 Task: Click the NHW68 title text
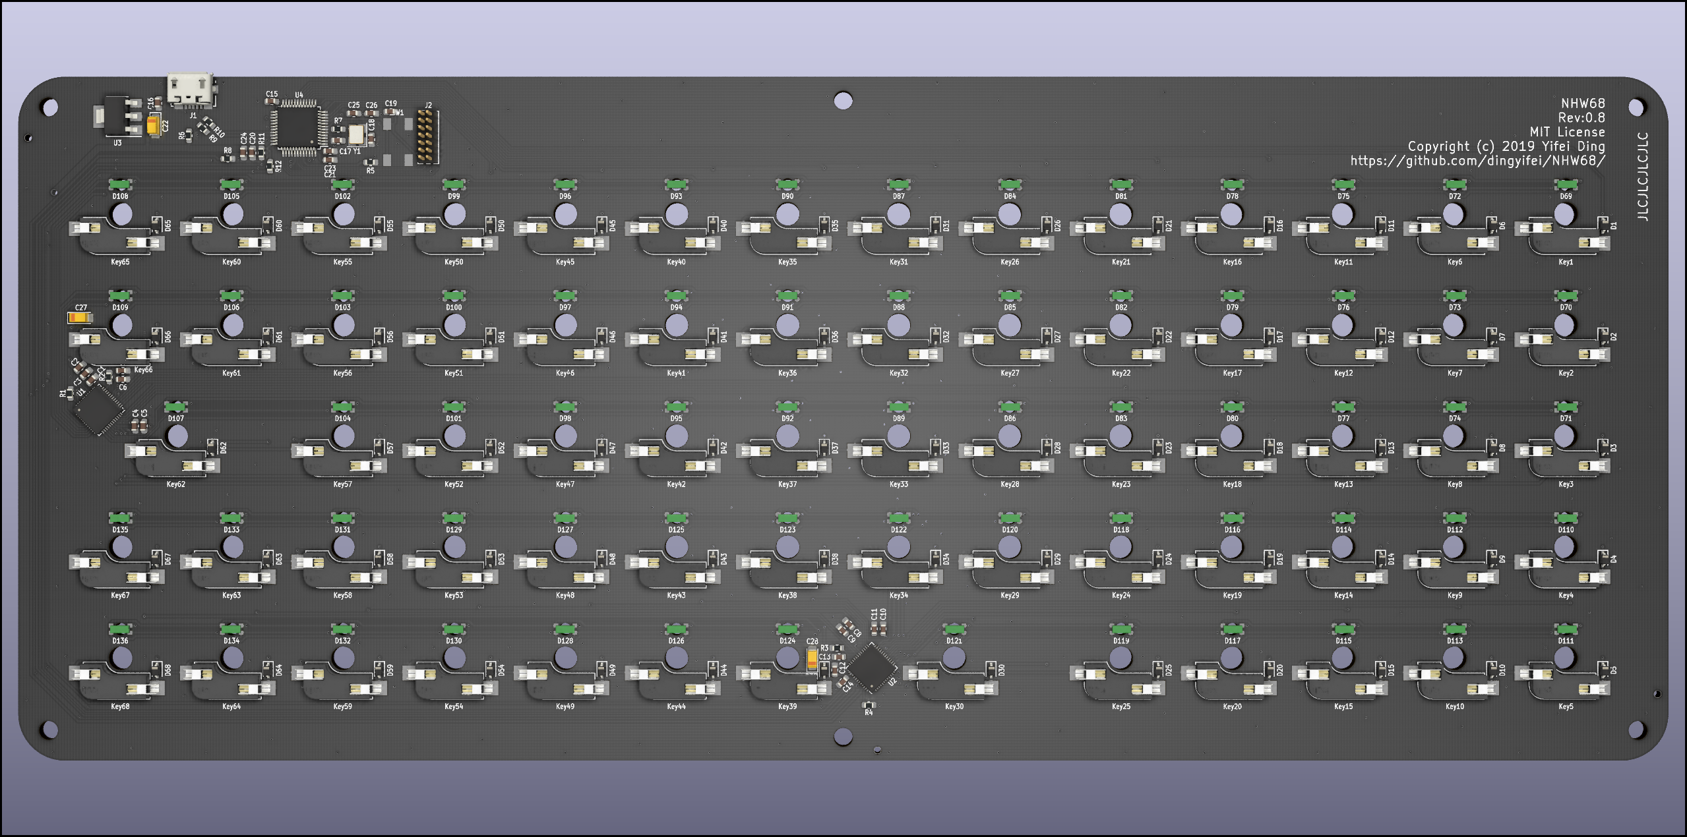click(x=1583, y=103)
